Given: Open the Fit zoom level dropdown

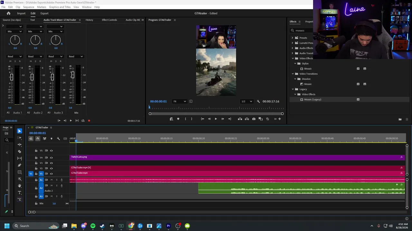Looking at the screenshot, I should coord(180,101).
